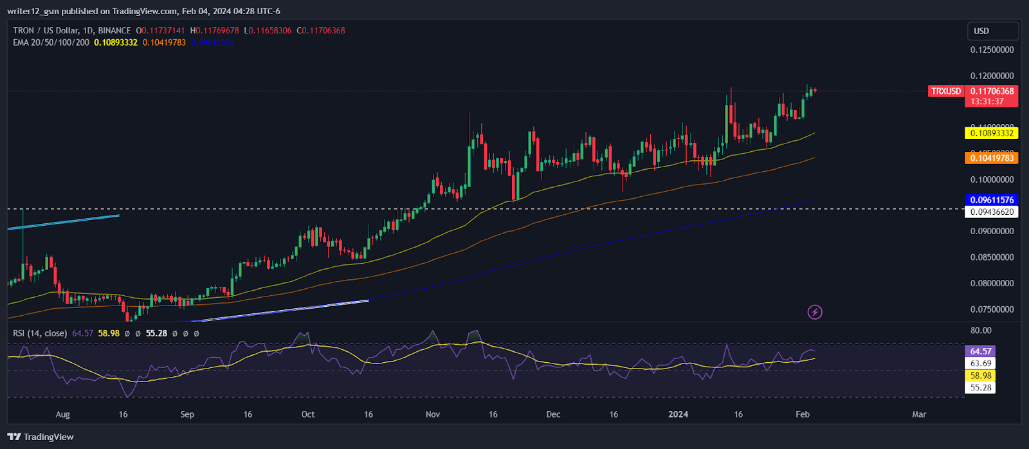The height and width of the screenshot is (449, 1029).
Task: Click the 0.12000000 price scale value
Action: (x=992, y=76)
